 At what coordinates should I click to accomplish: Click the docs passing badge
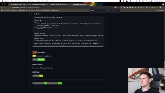(38, 60)
